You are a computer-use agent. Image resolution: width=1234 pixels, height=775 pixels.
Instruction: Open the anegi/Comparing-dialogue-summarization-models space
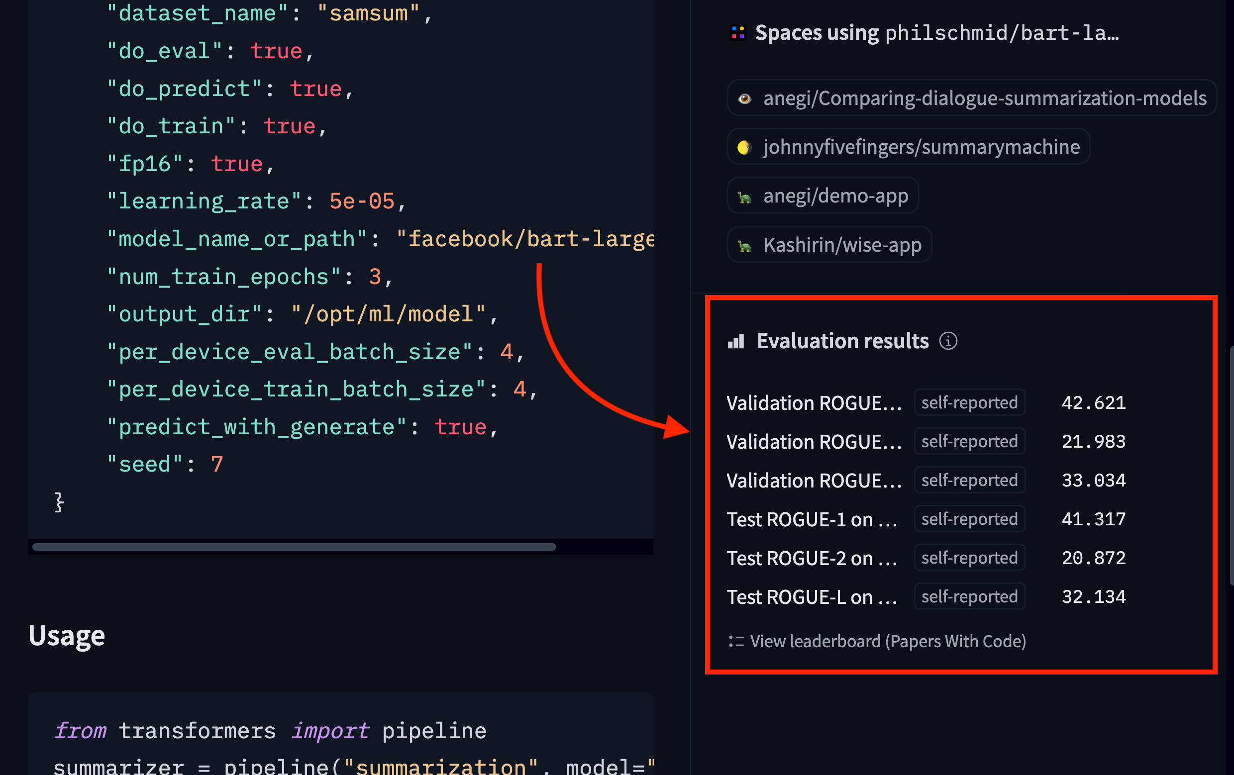(x=984, y=98)
